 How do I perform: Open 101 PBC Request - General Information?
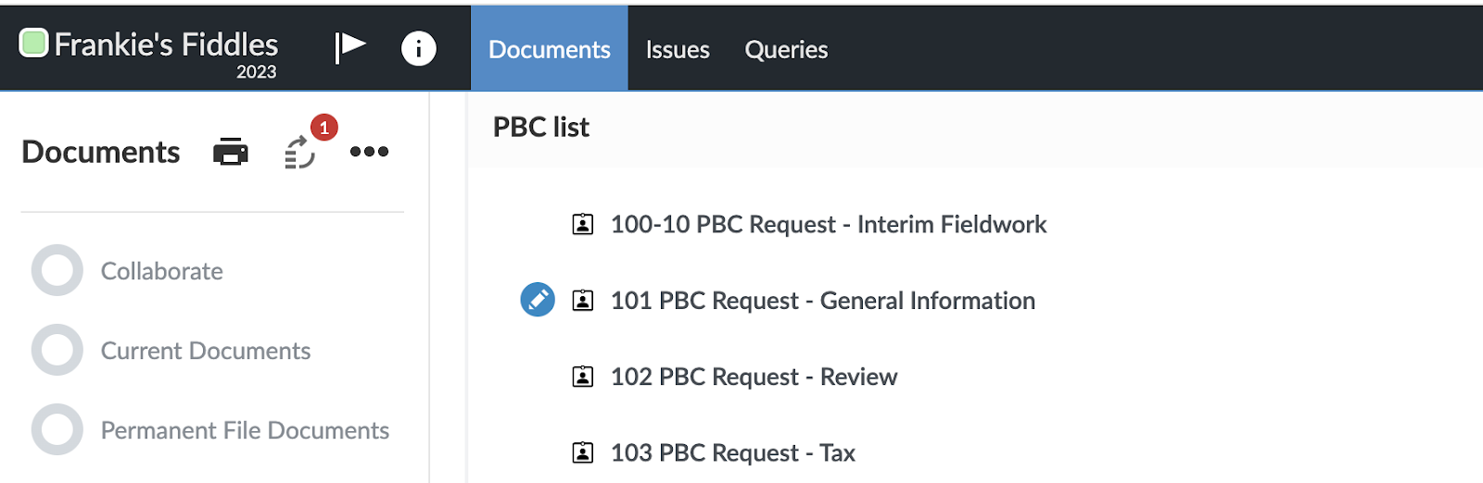coord(822,301)
